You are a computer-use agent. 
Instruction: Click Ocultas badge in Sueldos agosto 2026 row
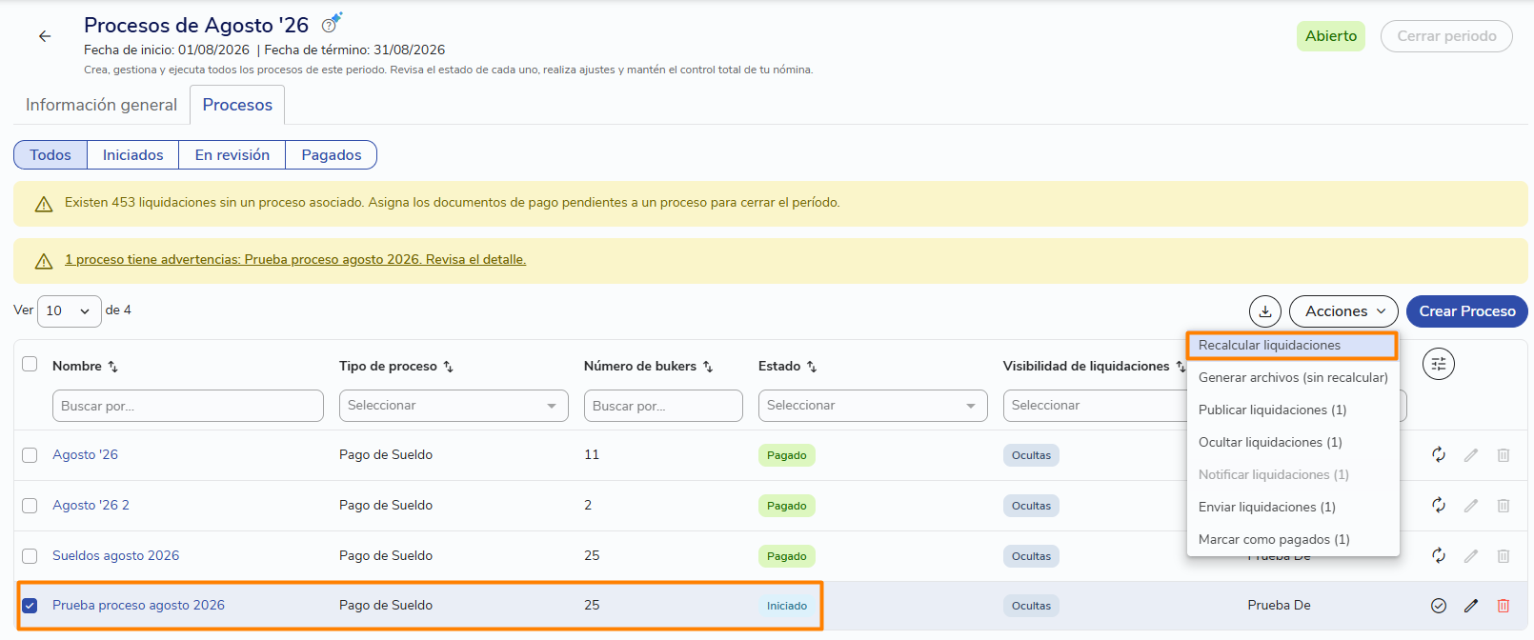[1031, 556]
